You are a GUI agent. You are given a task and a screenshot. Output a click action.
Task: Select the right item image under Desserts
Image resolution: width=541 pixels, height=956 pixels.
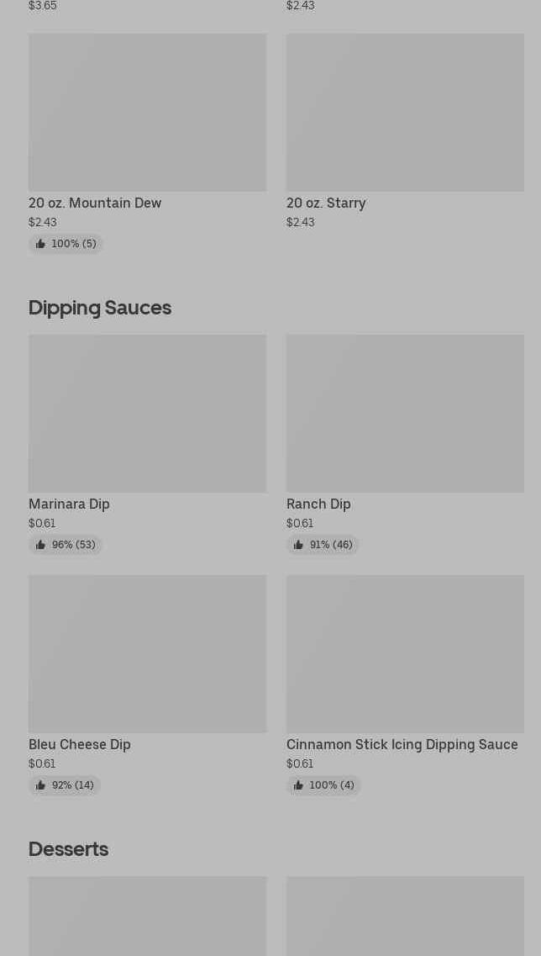405,916
